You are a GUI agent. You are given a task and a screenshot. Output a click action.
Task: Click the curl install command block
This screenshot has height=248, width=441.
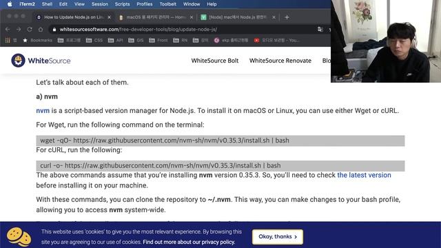click(220, 165)
